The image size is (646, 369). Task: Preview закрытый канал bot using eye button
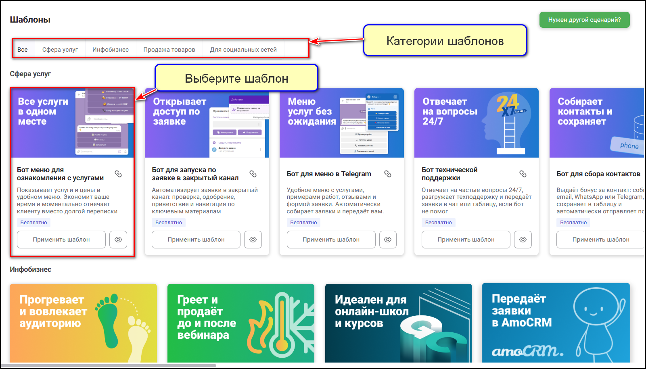pyautogui.click(x=253, y=240)
